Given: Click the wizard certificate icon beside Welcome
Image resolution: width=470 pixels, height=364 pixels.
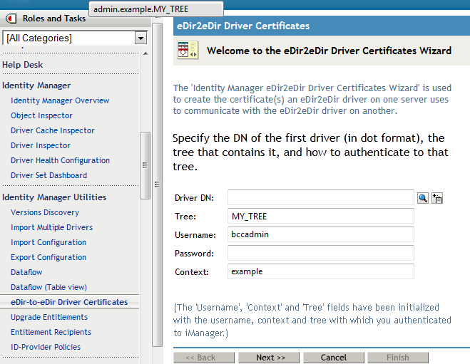Looking at the screenshot, I should [188, 51].
